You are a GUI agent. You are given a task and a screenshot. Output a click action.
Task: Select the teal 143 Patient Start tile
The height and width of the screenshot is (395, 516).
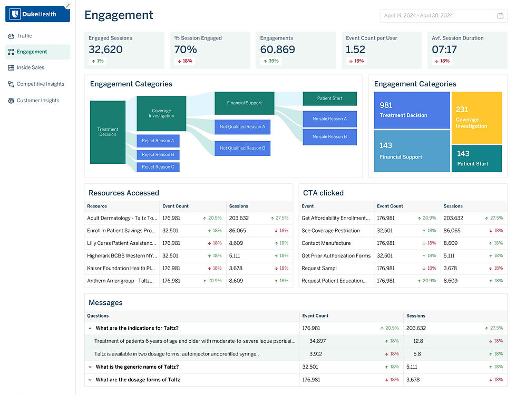[476, 159]
